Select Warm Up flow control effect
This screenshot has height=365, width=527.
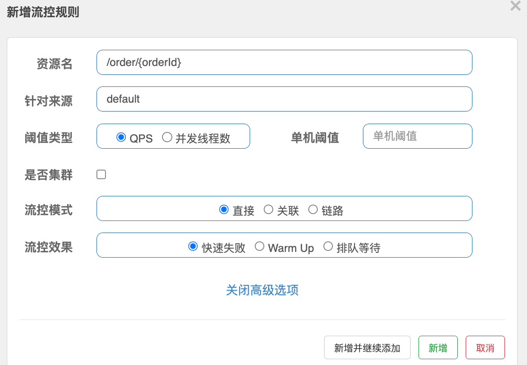260,247
